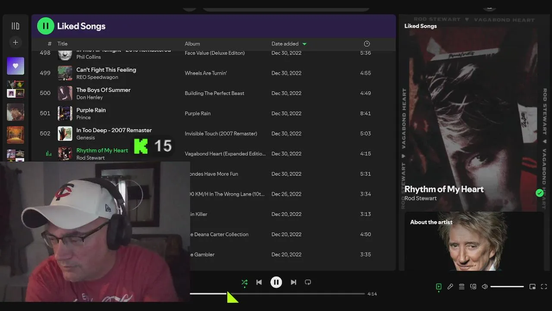
Task: Open Building The Perfect Beast album
Action: (214, 93)
